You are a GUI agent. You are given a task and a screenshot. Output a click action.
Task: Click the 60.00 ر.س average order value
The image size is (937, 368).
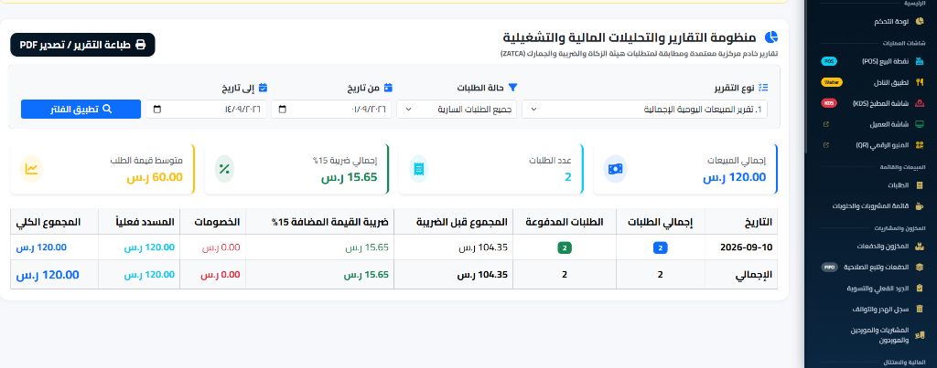tap(154, 176)
